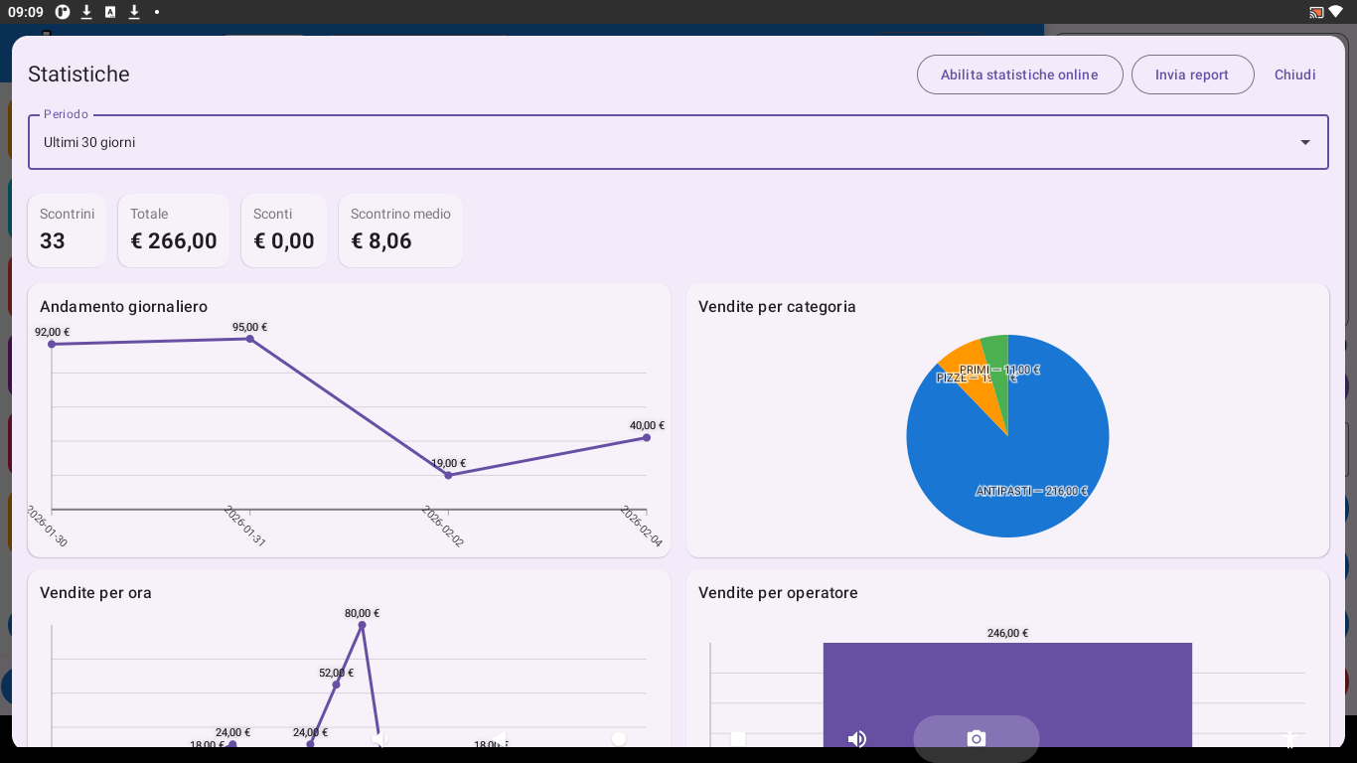This screenshot has width=1357, height=763.
Task: Select the Totale card showing € 266,00
Action: [x=174, y=230]
